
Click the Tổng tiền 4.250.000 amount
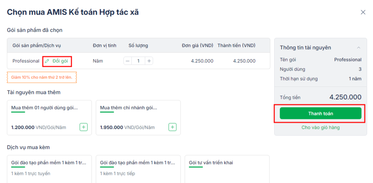(345, 97)
